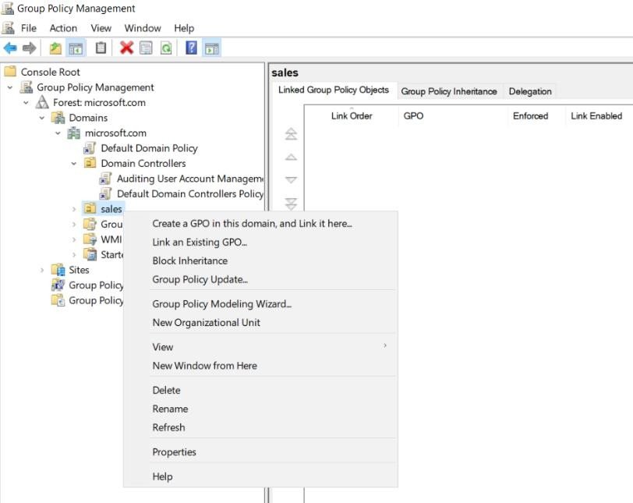Click the move link to bottom double-arrow
Screen dimensions: 633x503
[x=291, y=204]
